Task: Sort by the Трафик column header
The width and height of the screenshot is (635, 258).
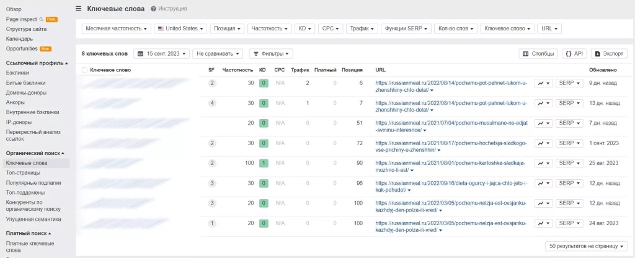Action: point(300,70)
